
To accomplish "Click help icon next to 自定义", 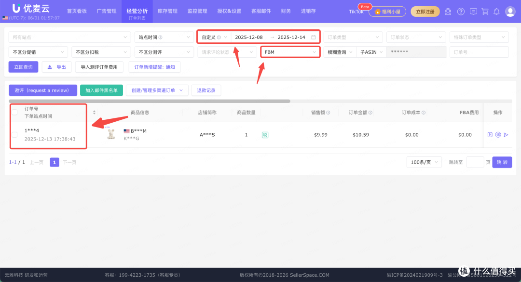I will (x=219, y=38).
